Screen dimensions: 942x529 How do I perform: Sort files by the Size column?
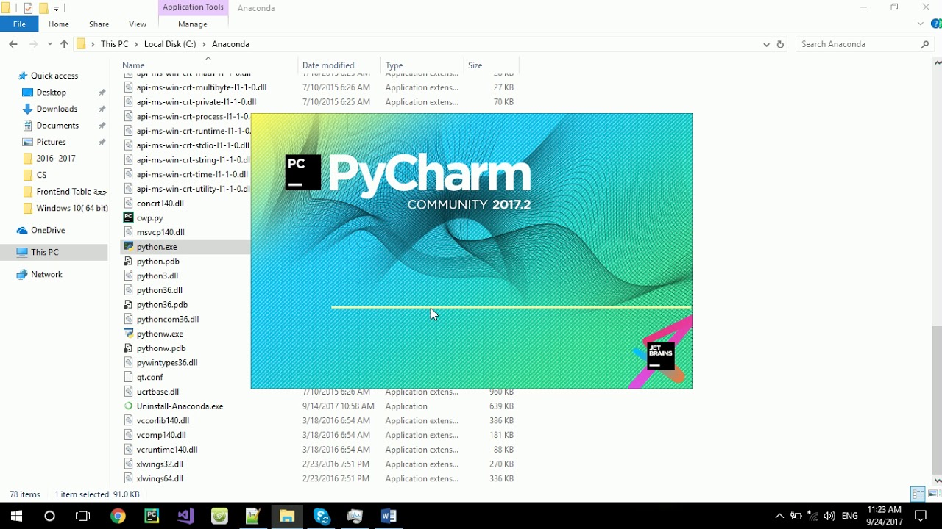tap(491, 65)
